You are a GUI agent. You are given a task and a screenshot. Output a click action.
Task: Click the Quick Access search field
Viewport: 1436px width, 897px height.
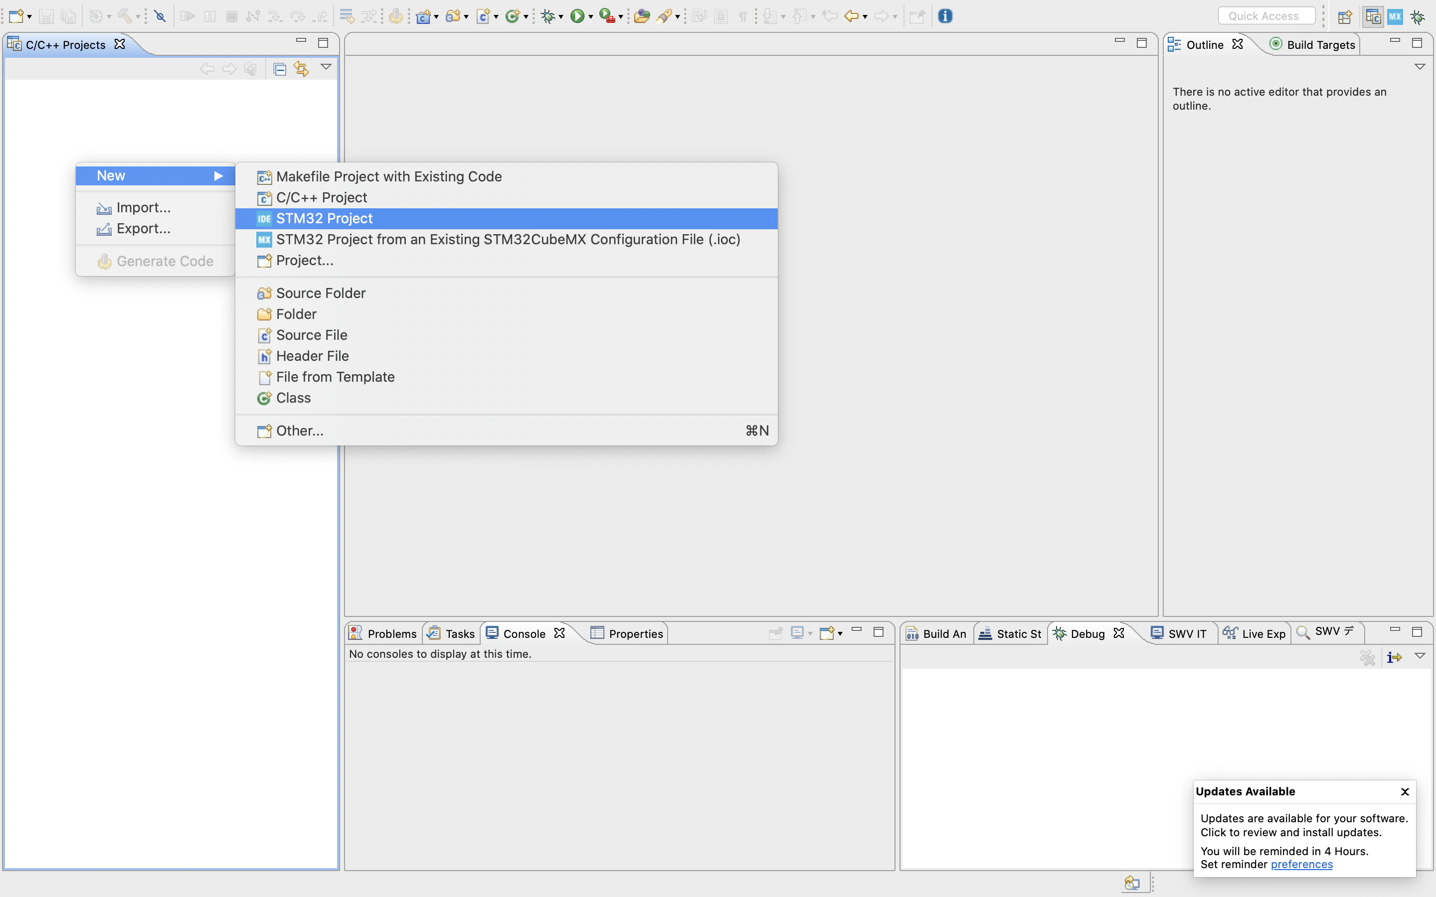[x=1266, y=16]
